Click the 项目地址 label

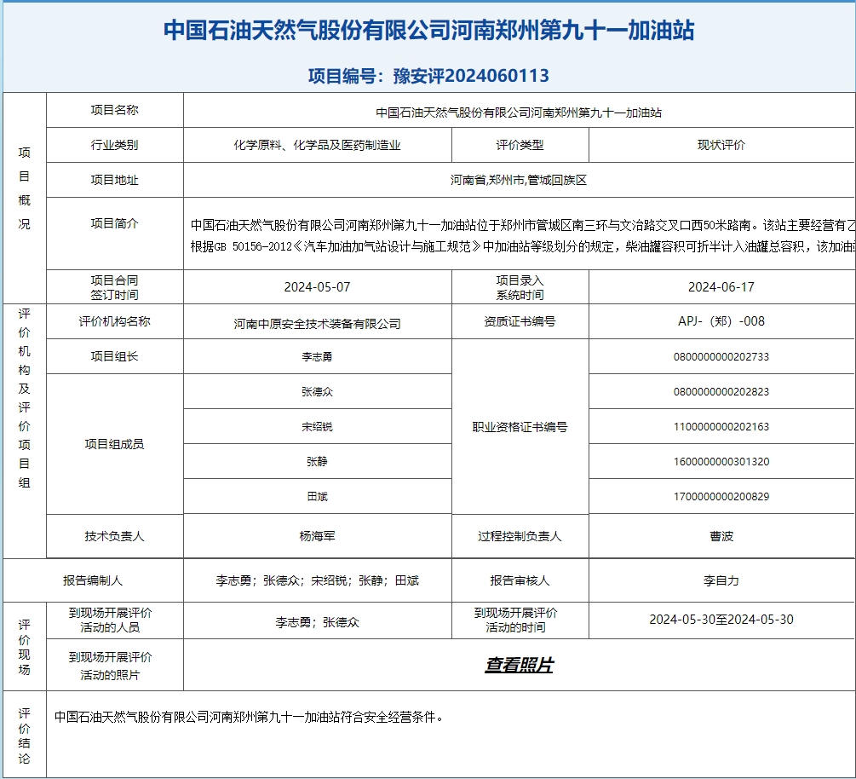point(115,180)
